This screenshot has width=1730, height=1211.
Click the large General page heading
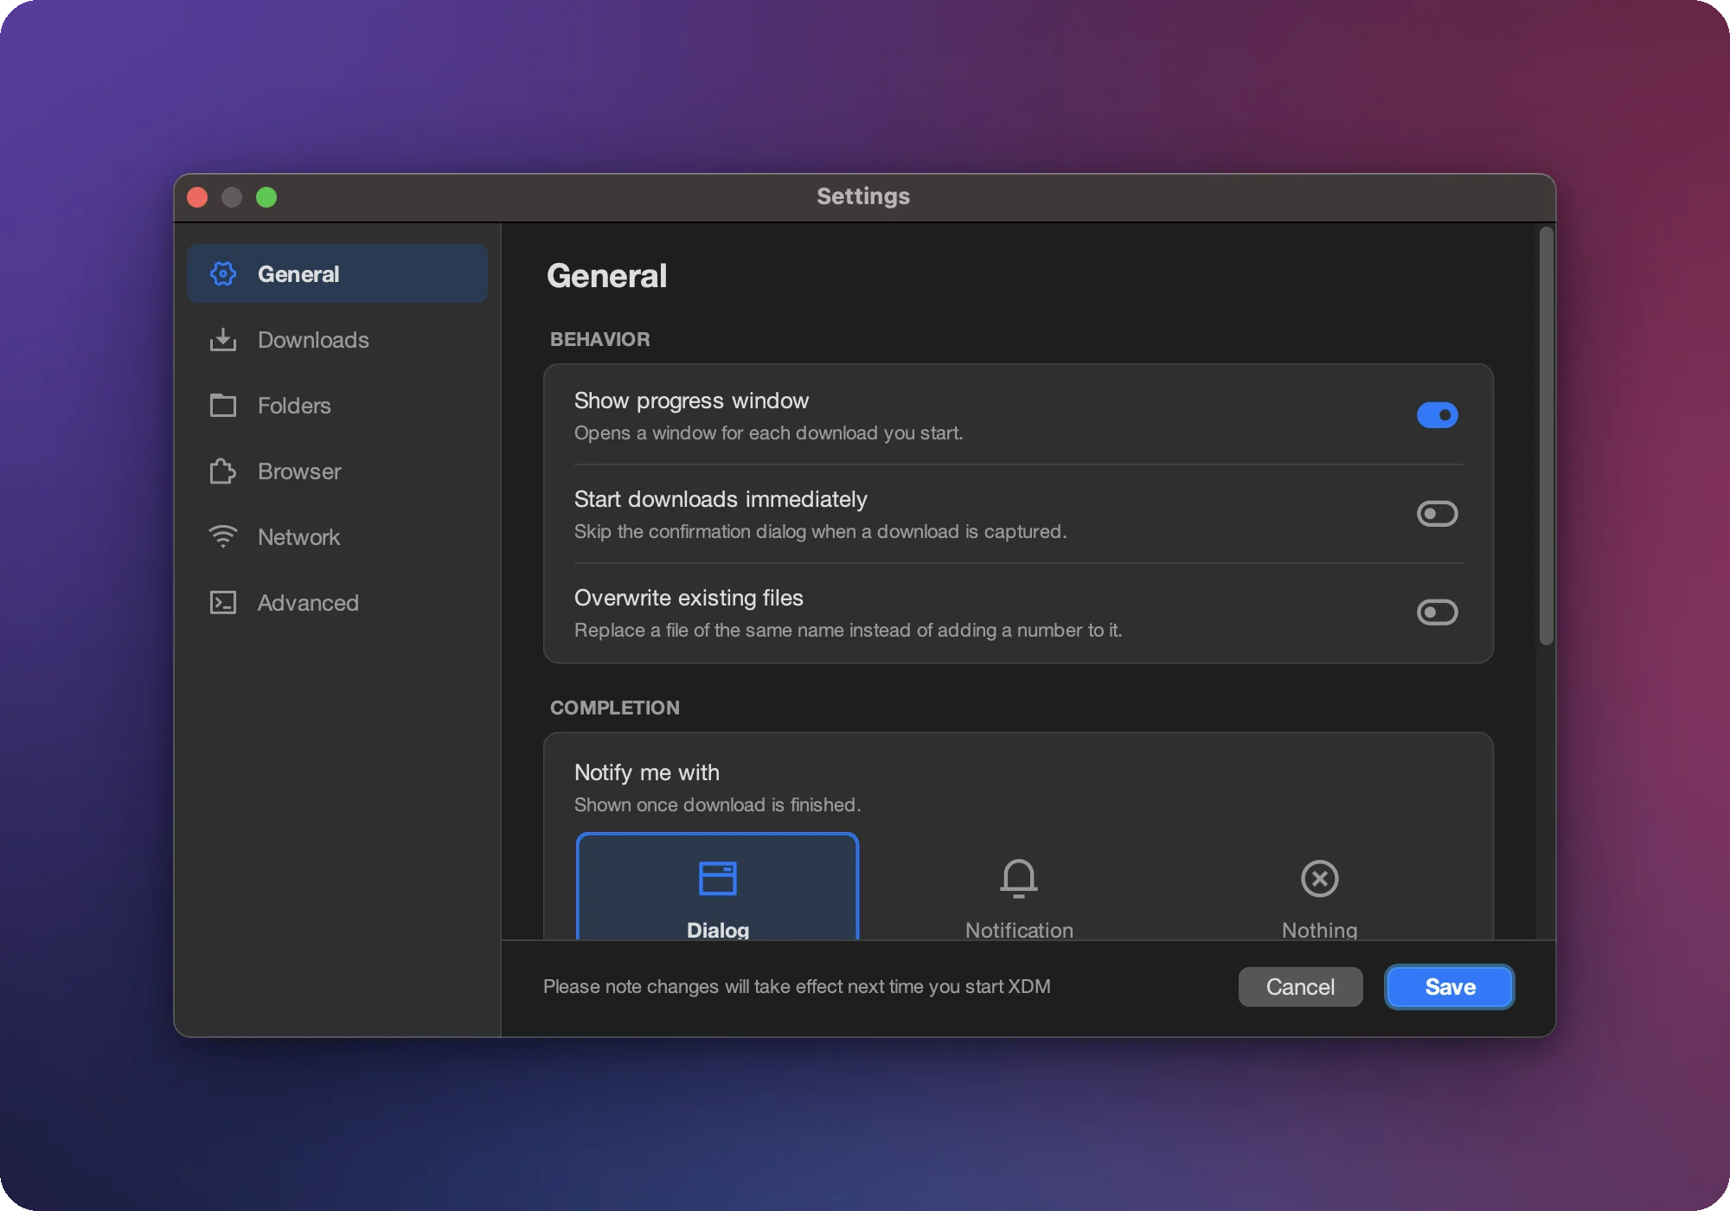click(x=606, y=276)
